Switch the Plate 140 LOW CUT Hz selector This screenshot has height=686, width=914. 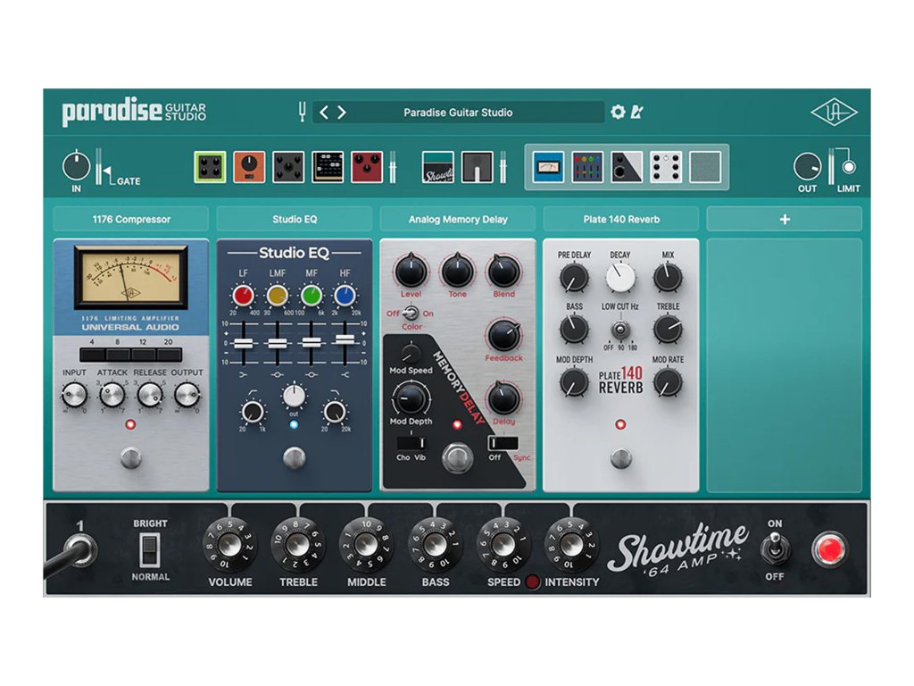tap(620, 330)
